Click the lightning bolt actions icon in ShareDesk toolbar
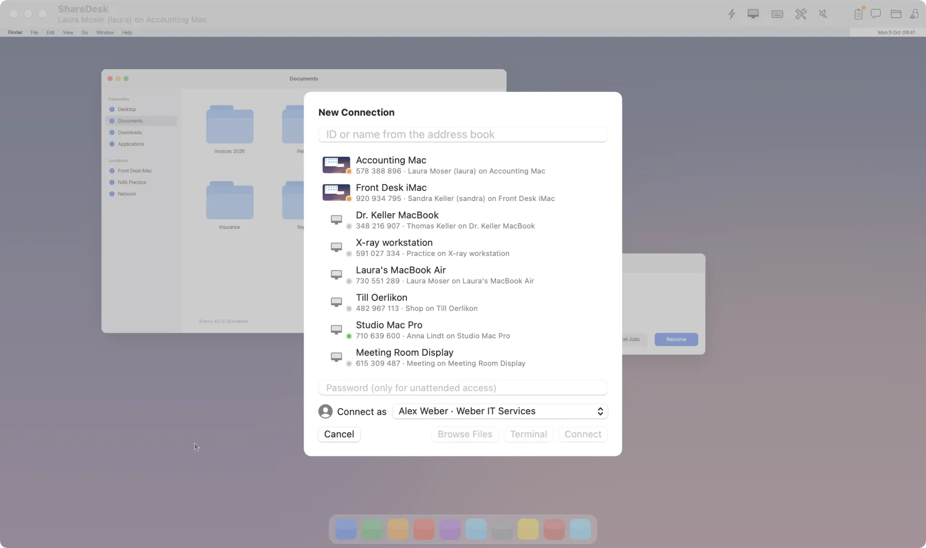Screen dimensions: 926x548 pos(732,14)
